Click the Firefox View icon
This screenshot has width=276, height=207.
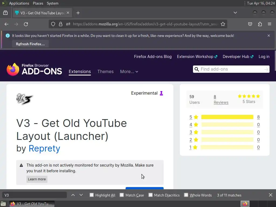(x=5, y=13)
